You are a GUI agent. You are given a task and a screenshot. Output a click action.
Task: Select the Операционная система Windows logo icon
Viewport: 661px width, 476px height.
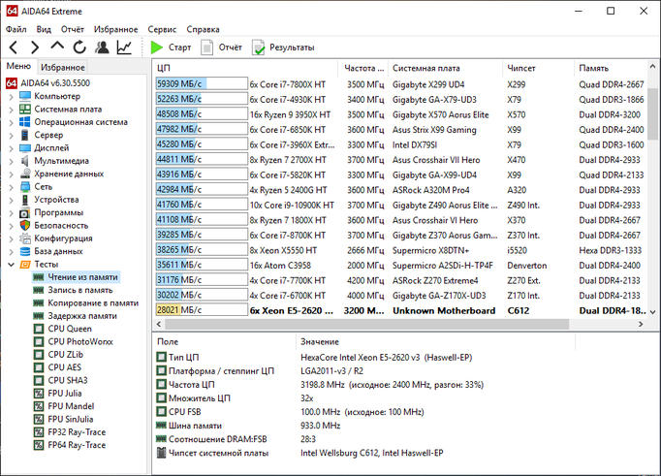(x=25, y=122)
